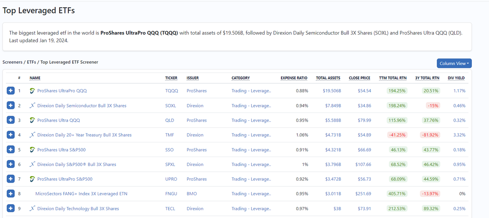Click the 194.25% TTM return badge
This screenshot has height=218, width=489.
397,91
